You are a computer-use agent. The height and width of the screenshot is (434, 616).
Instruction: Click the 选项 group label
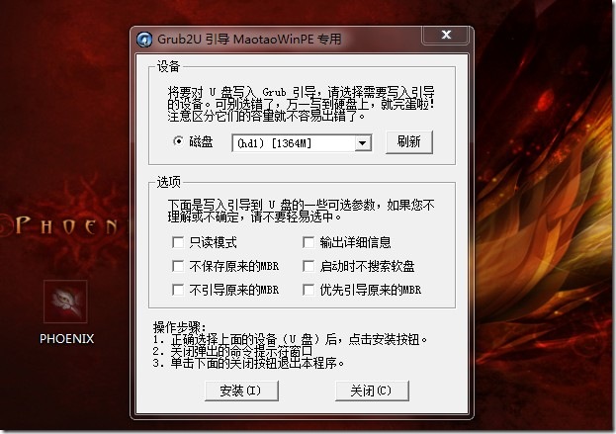click(168, 182)
